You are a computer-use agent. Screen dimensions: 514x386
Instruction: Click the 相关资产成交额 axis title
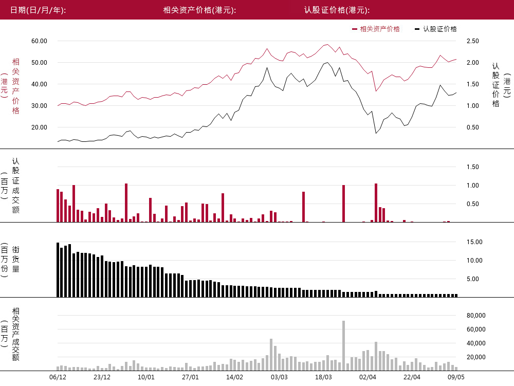(x=15, y=334)
